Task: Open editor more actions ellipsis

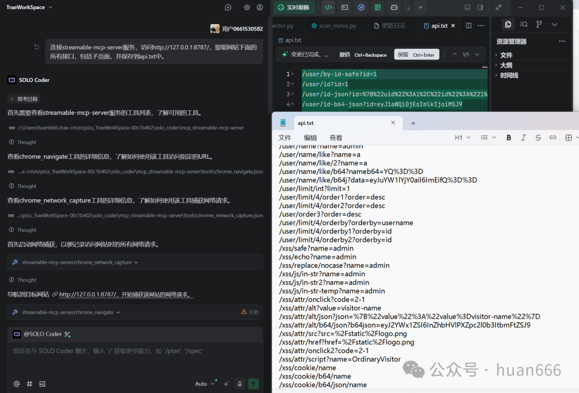Action: point(481,26)
